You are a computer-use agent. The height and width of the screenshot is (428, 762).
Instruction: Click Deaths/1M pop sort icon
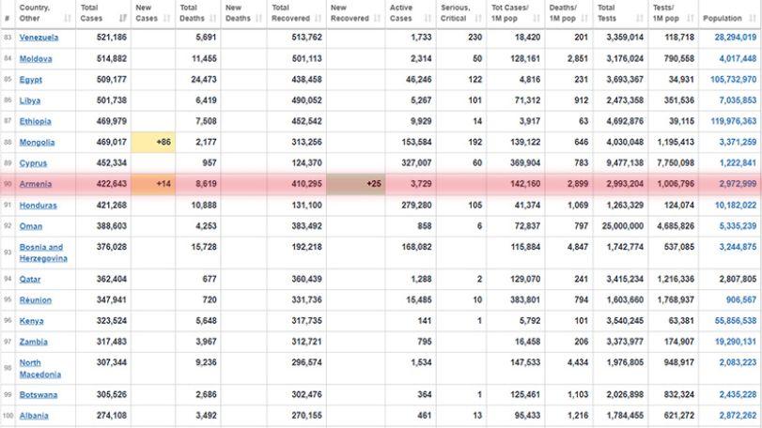(584, 19)
